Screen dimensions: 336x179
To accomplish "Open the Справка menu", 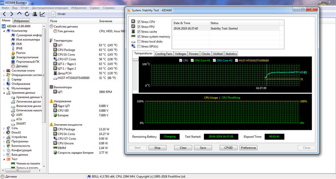I will point(109,8).
